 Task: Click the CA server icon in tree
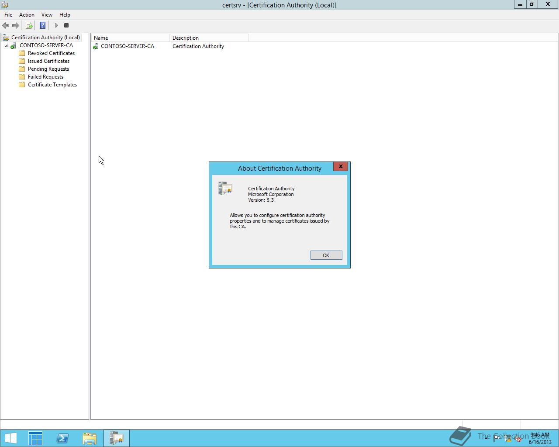click(14, 45)
